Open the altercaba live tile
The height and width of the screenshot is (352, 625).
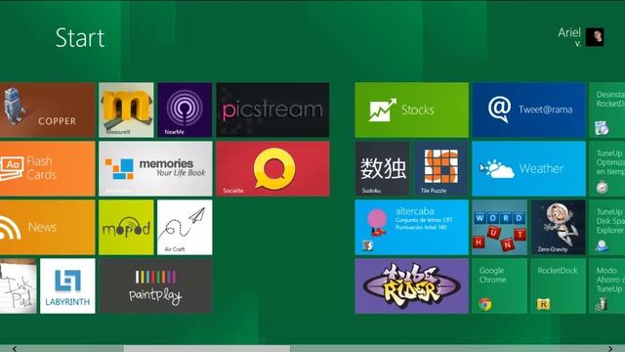pos(412,227)
